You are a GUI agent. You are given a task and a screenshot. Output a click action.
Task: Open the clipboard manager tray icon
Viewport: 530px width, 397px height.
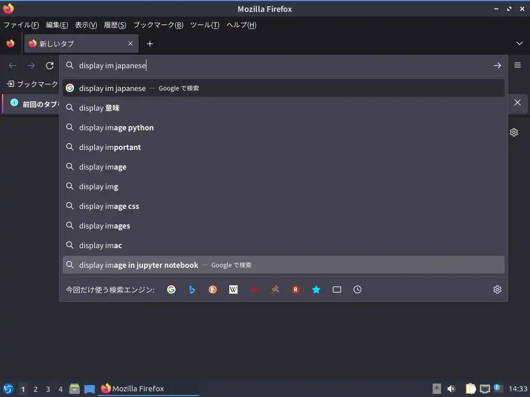click(x=470, y=389)
